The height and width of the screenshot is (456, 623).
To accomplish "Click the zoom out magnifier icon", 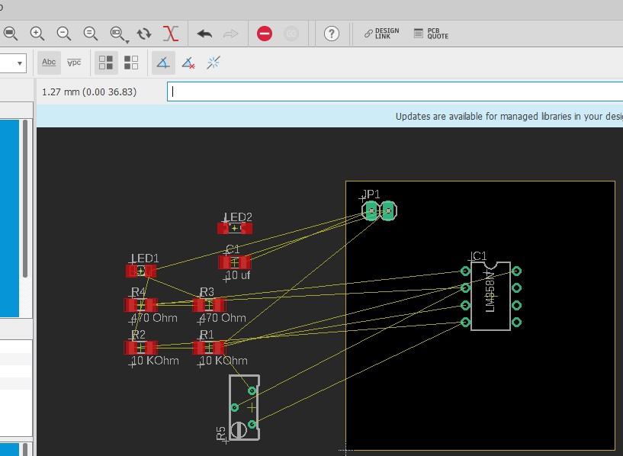I will pyautogui.click(x=64, y=34).
